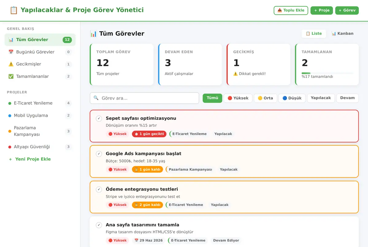Screen dimensions: 368x247
Task: Click the red dot next to Altyapı Güvenliği
Action: tap(10, 147)
